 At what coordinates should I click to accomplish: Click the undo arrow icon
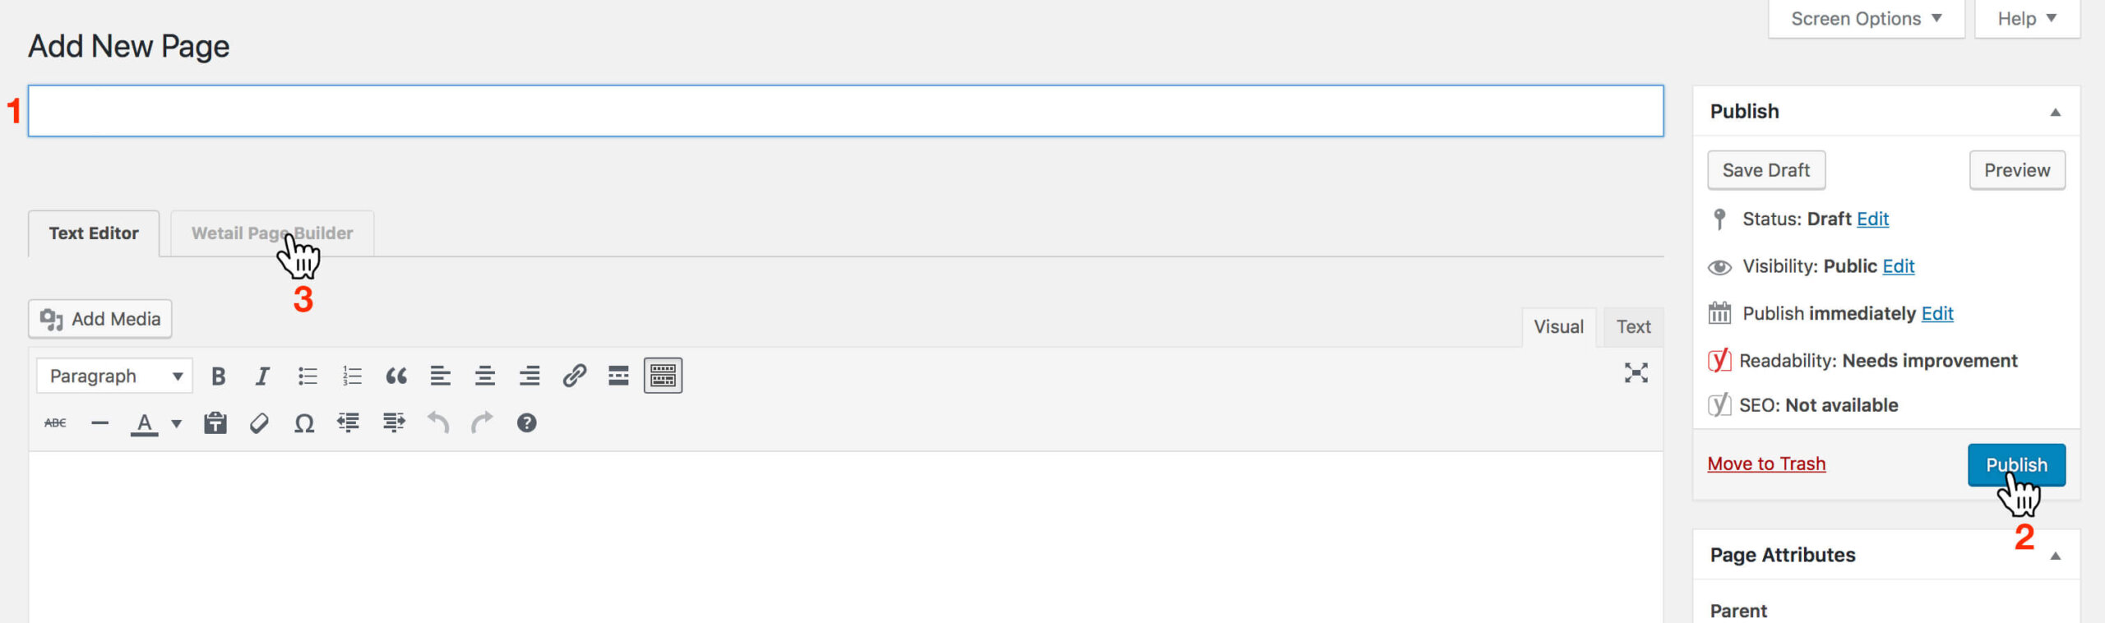click(437, 423)
